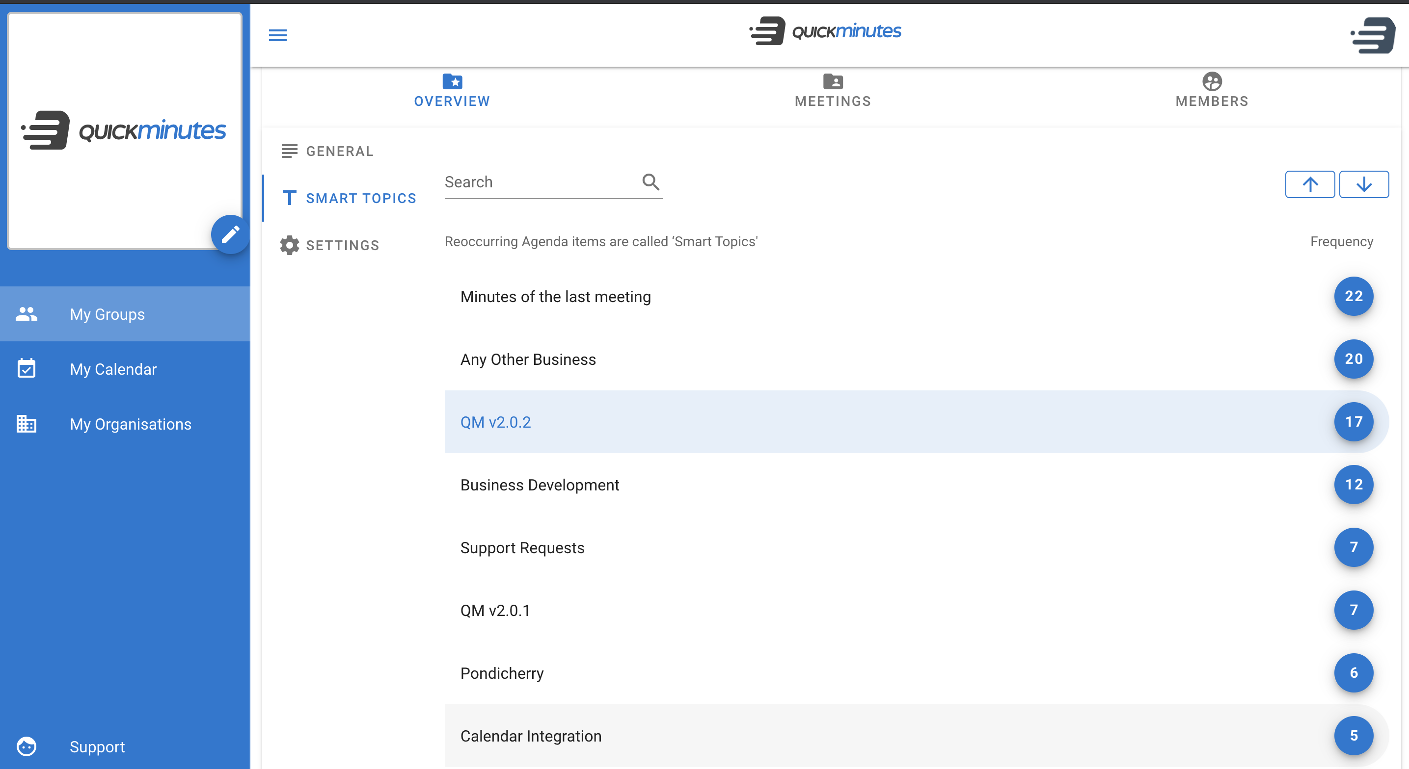Click the frequency badge showing 5
This screenshot has height=769, width=1409.
[1354, 736]
